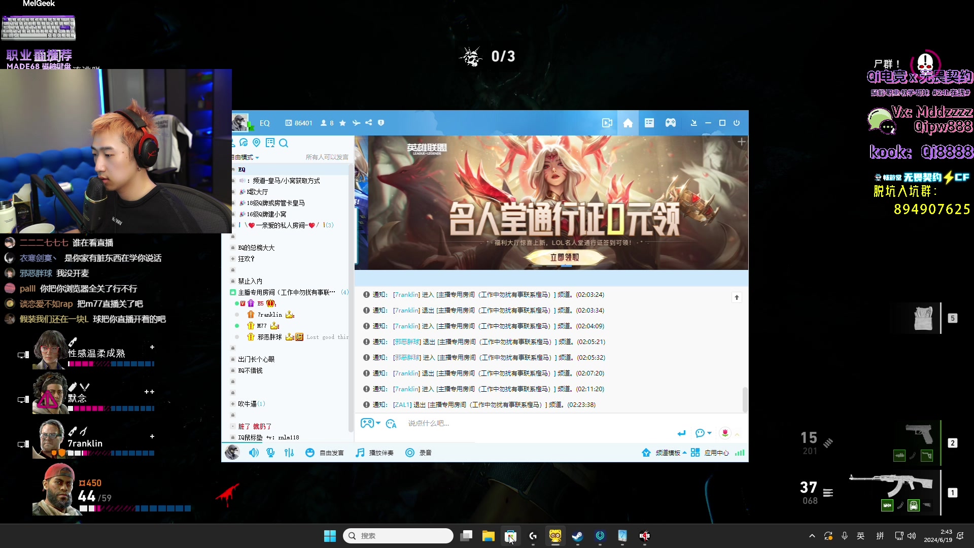Image resolution: width=974 pixels, height=548 pixels.
Task: Open Steam from the taskbar
Action: [x=577, y=536]
